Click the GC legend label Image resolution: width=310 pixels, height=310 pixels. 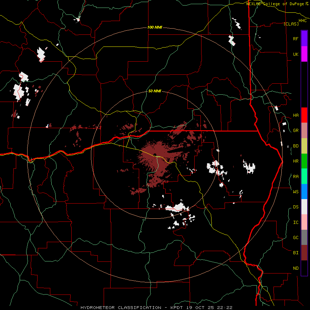(296, 238)
